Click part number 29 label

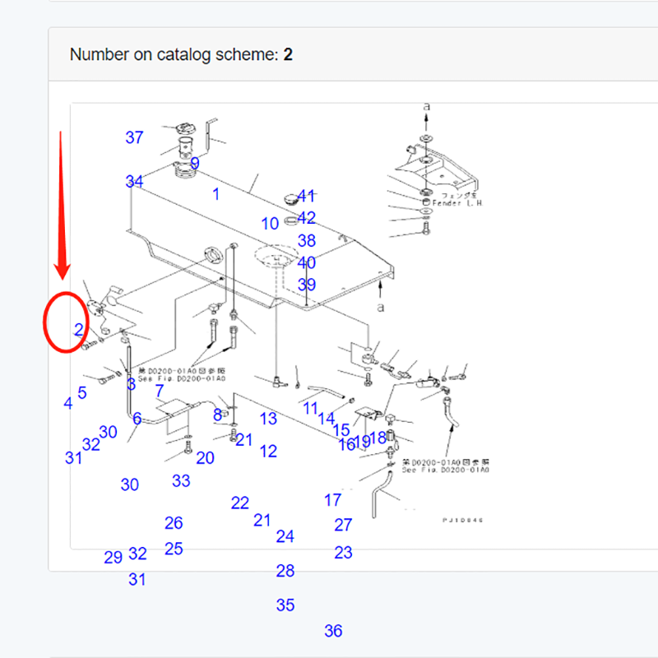pyautogui.click(x=113, y=558)
